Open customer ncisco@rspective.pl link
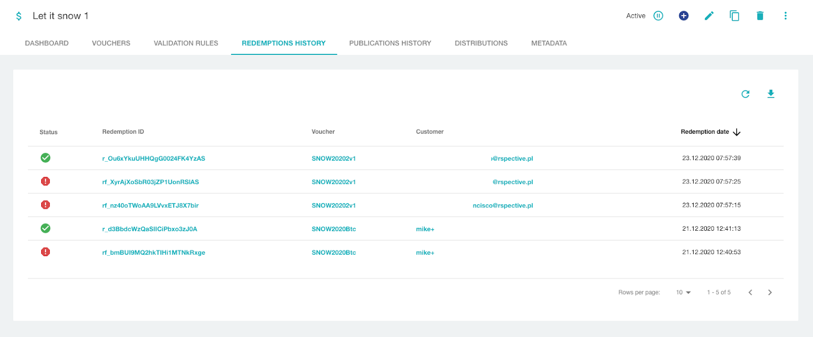 (x=503, y=206)
